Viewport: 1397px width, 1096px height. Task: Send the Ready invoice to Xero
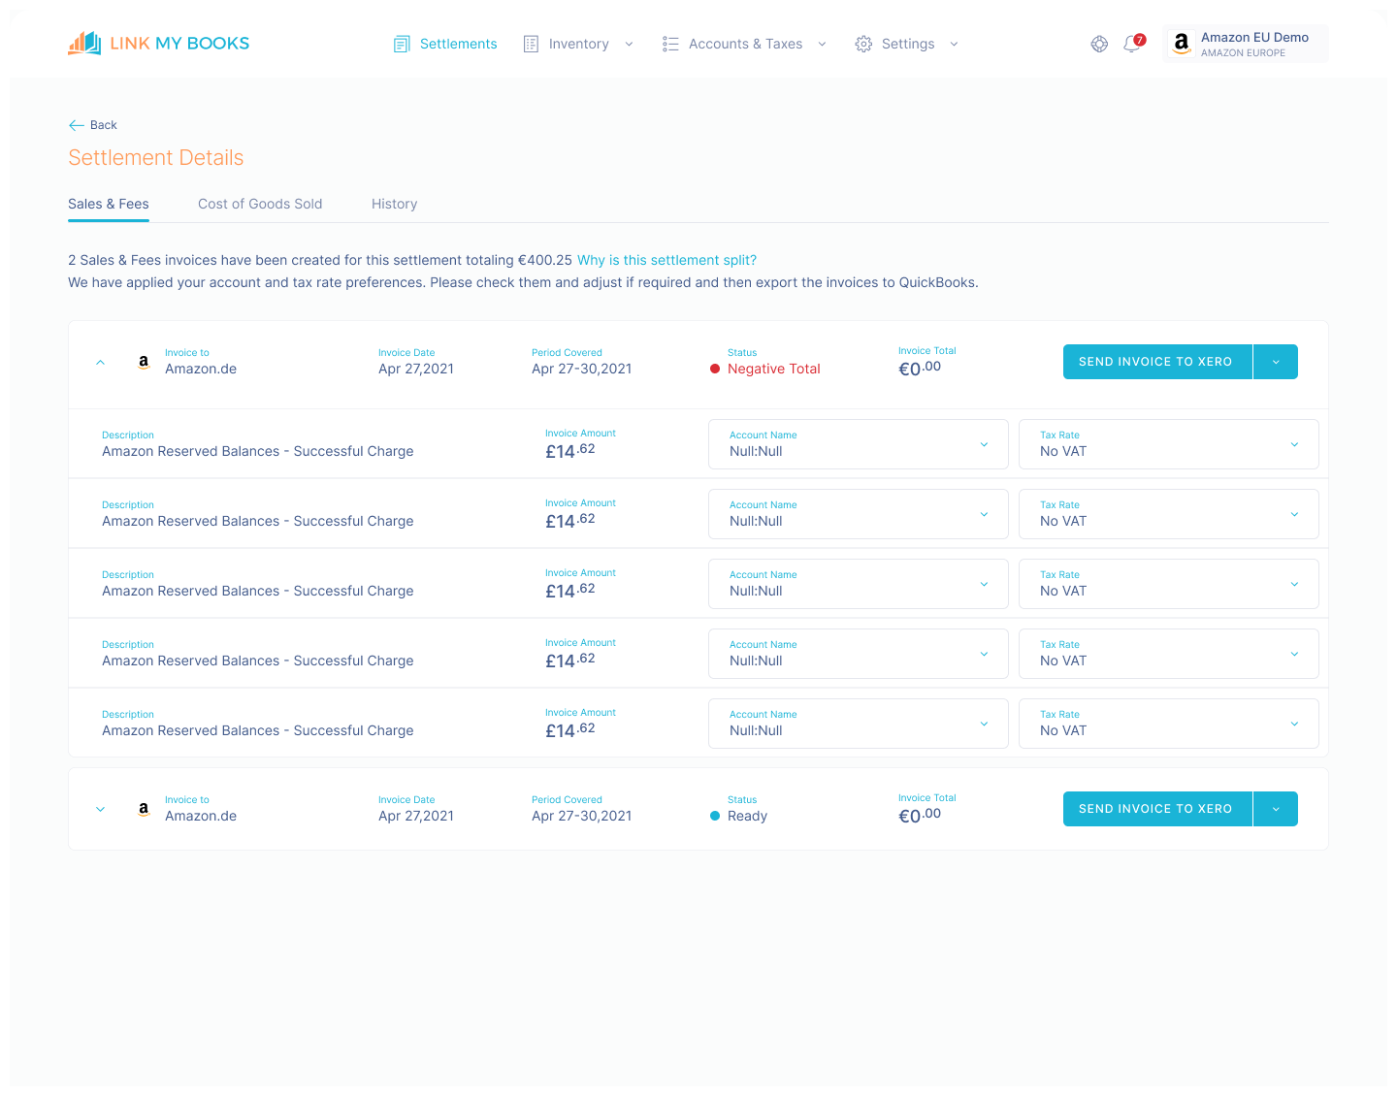(x=1156, y=809)
